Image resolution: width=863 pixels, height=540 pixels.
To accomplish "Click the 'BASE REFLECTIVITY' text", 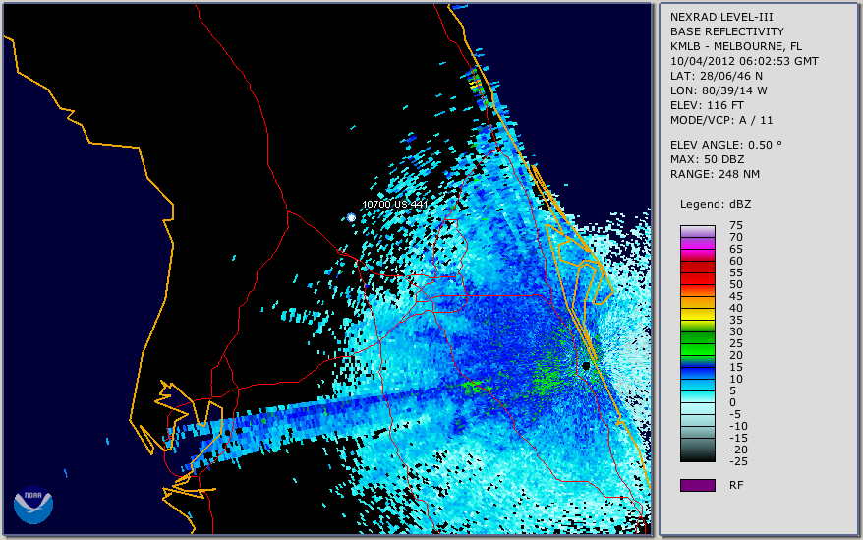I will (x=727, y=31).
